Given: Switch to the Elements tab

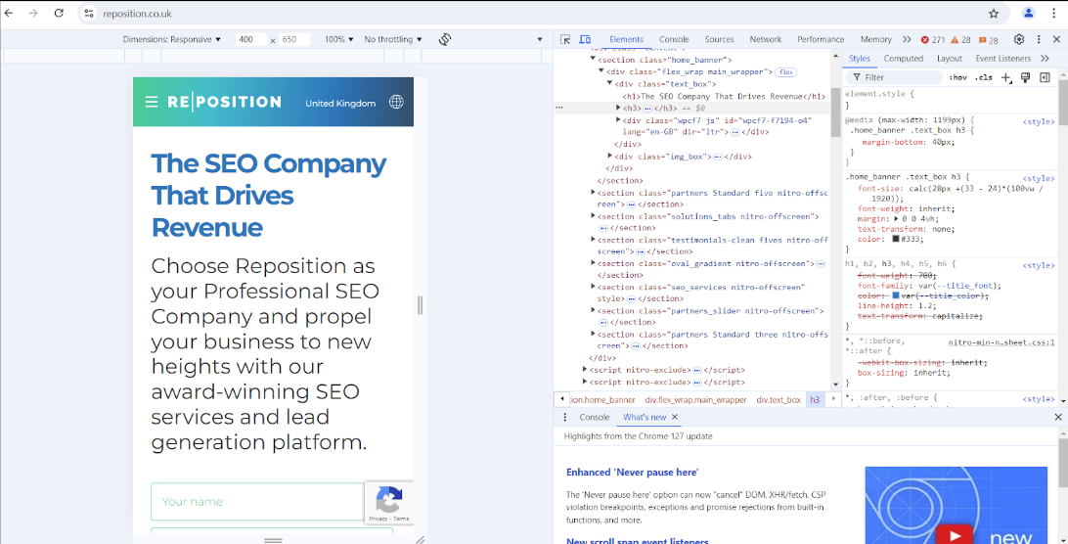Looking at the screenshot, I should click(x=627, y=39).
